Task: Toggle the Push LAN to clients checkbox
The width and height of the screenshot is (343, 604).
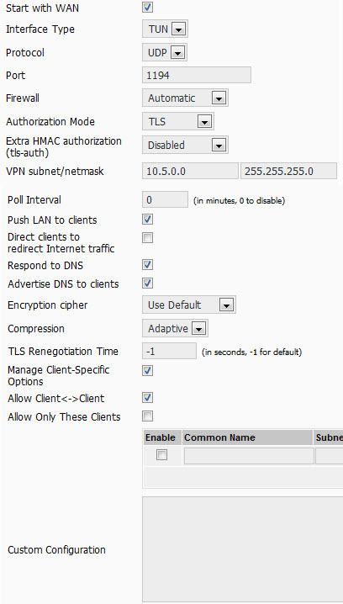Action: (x=147, y=220)
